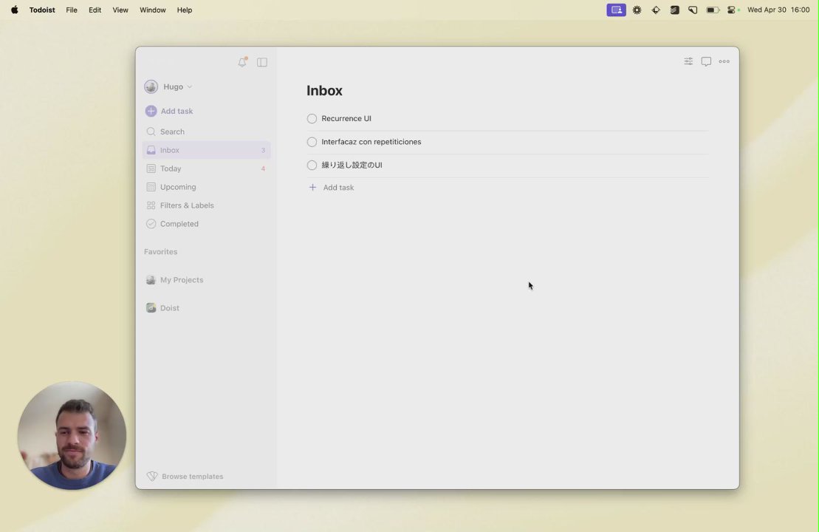Click the Today calendar icon
819x532 pixels.
(151, 168)
